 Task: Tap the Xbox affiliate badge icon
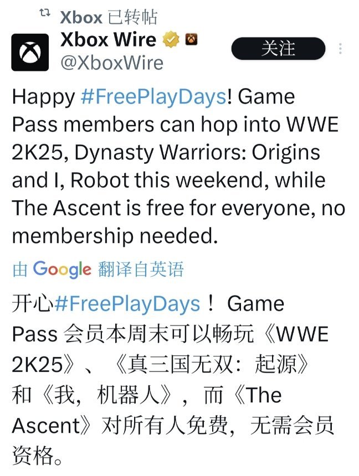tap(192, 39)
